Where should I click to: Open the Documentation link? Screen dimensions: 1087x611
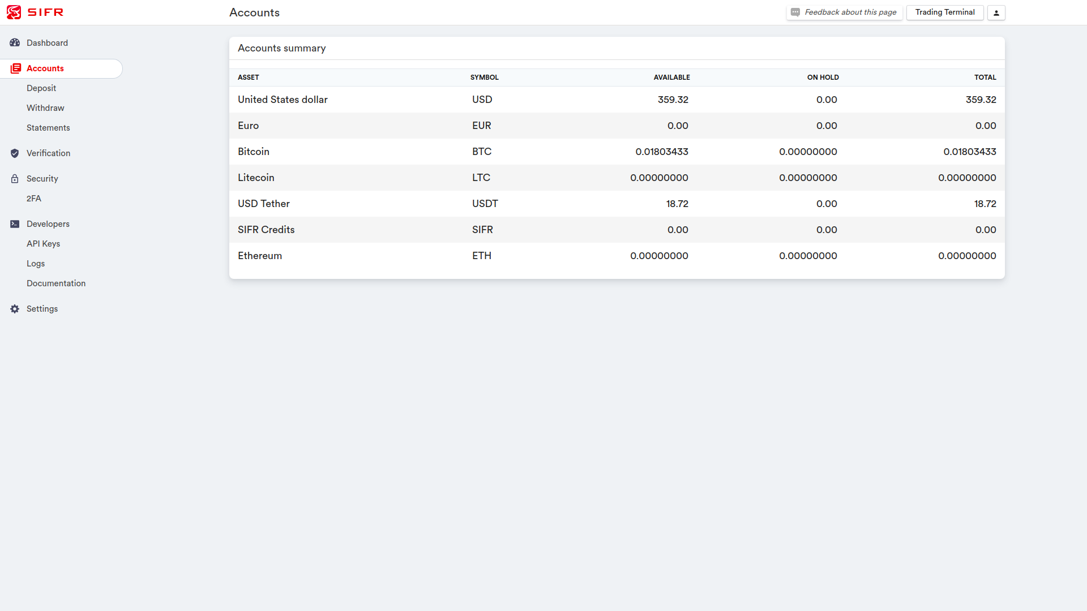tap(56, 283)
